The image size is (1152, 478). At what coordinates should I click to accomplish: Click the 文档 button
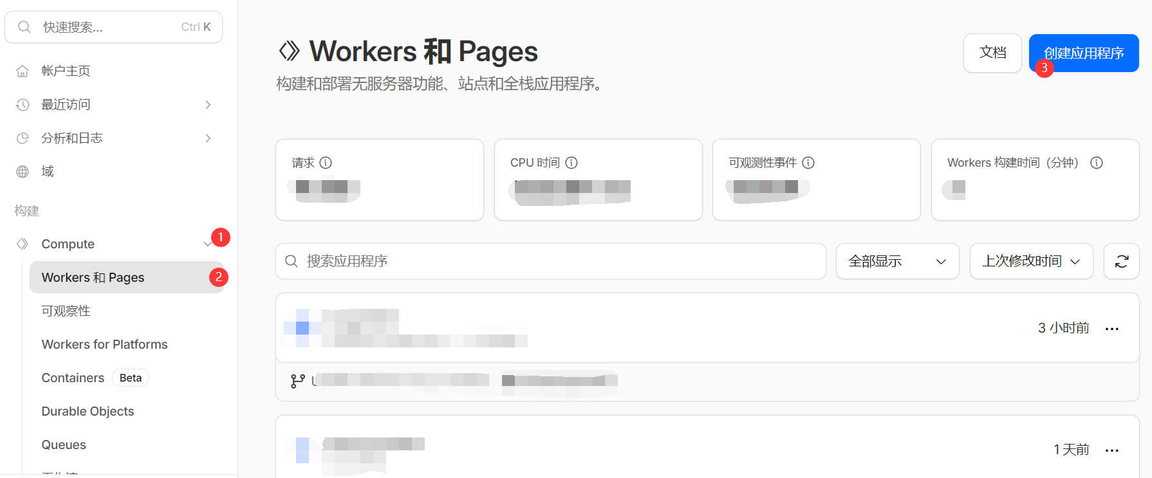(992, 53)
